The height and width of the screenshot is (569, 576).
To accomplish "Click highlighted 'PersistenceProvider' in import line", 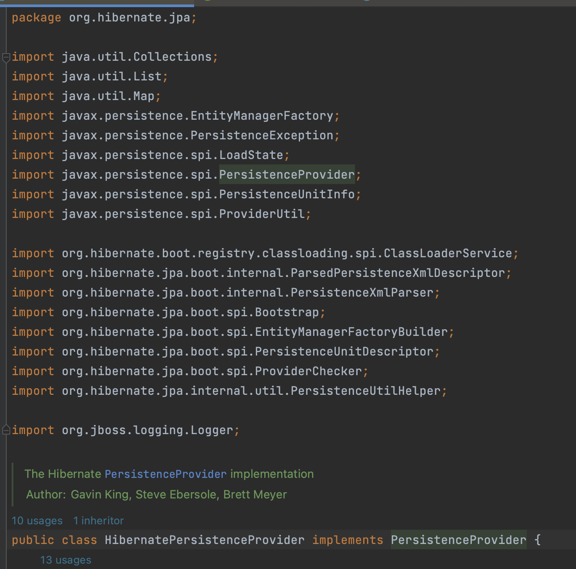I will click(x=287, y=175).
